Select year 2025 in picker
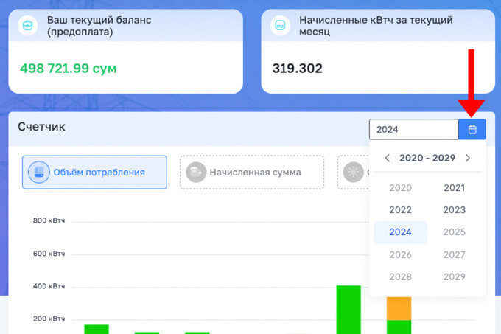Viewport: 501px width, 334px height. tap(454, 232)
